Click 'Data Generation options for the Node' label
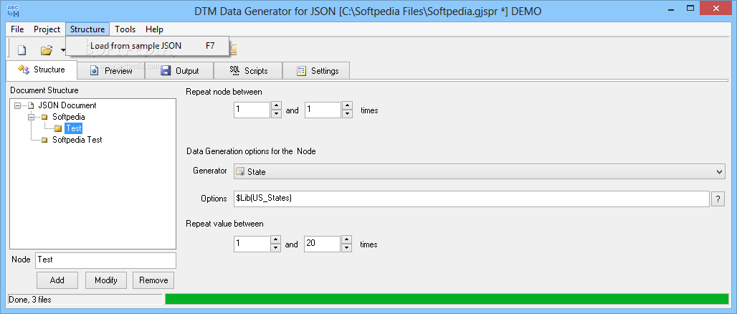737x314 pixels. pos(251,151)
